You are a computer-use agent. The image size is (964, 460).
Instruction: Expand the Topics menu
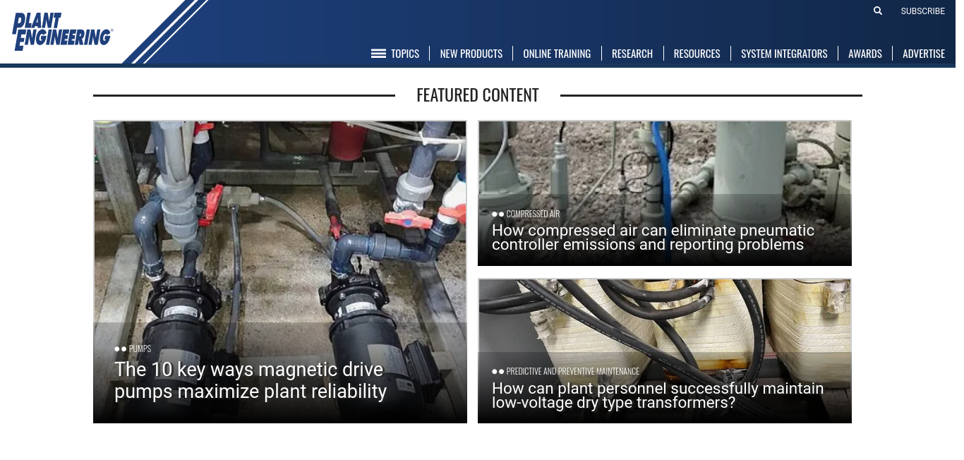(405, 54)
